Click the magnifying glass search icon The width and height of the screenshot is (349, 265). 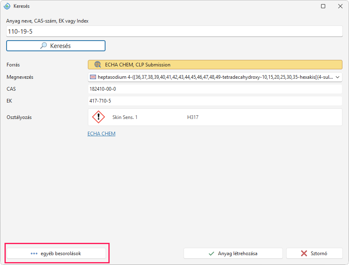(44, 46)
